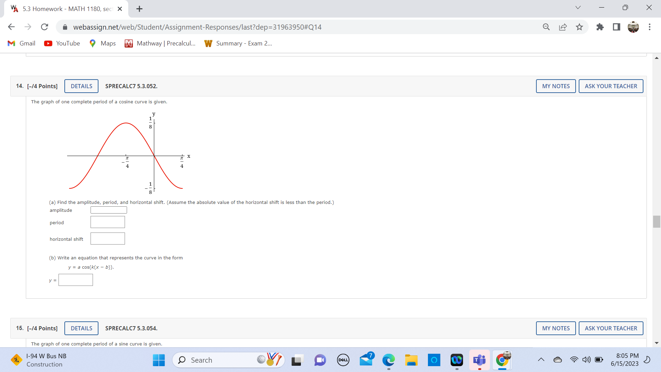
Task: Show hidden system tray icons
Action: (541, 360)
